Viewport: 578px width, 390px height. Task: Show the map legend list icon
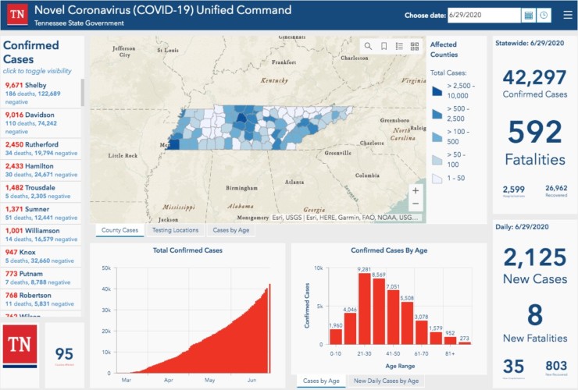click(399, 46)
